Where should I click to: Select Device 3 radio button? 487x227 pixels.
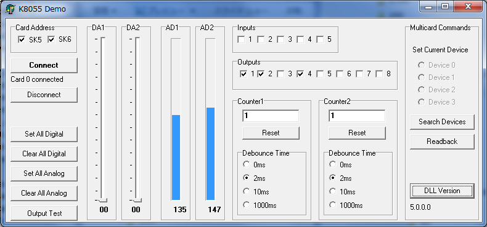pos(421,102)
